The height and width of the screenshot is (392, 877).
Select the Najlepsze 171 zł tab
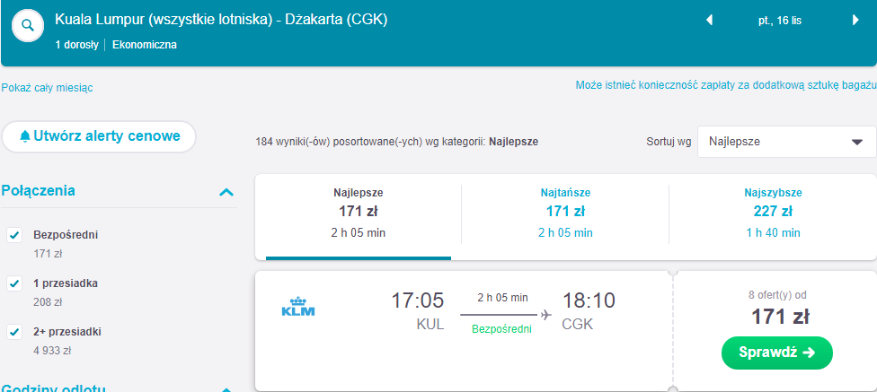coord(359,217)
